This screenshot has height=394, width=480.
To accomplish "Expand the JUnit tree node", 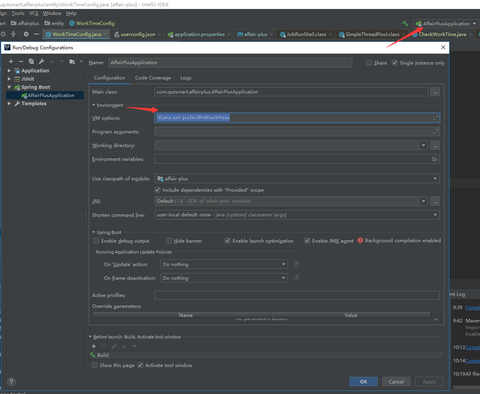I will click(9, 79).
